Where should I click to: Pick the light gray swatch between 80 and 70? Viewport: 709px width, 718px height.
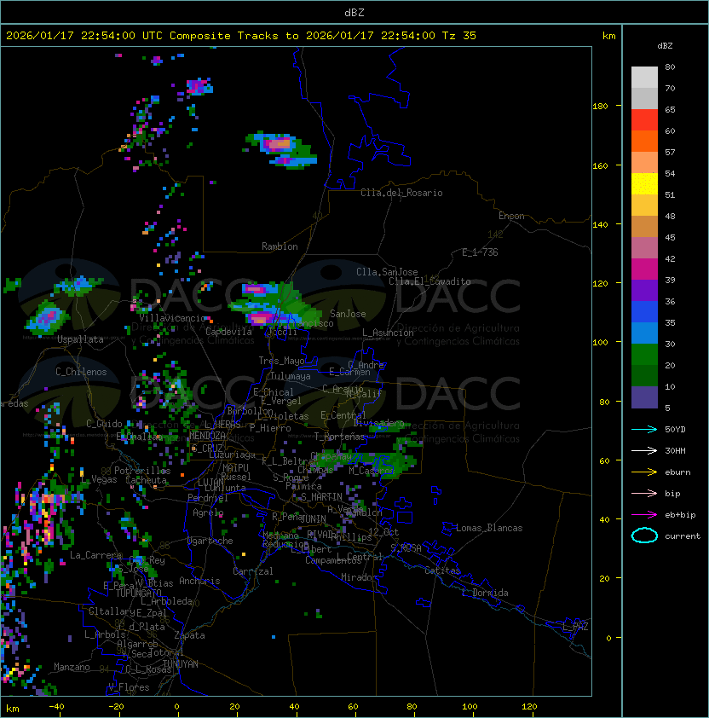tap(644, 78)
